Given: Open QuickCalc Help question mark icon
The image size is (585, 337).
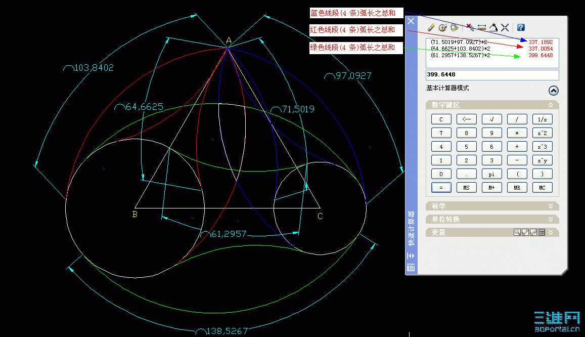Looking at the screenshot, I should [521, 27].
